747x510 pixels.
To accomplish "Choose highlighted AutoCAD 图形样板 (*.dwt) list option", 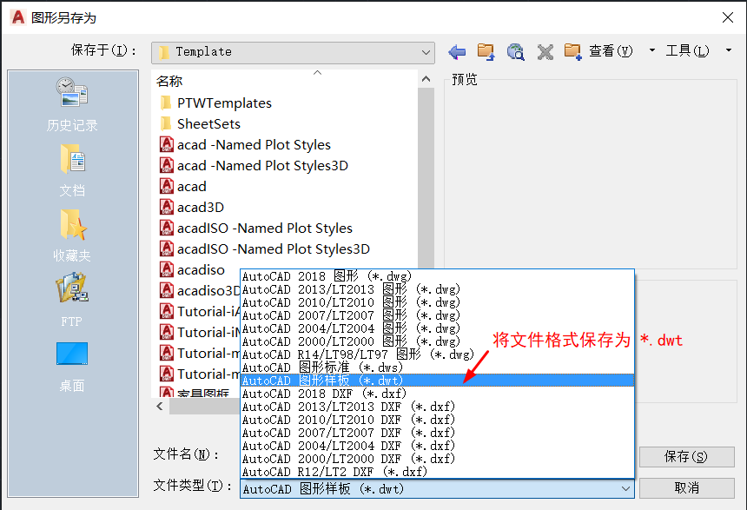I will 437,381.
